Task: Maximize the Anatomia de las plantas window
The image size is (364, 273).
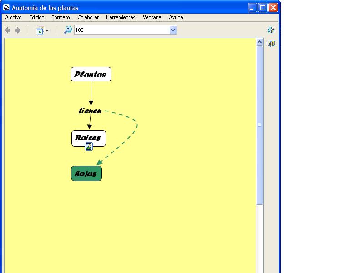Action: coord(263,8)
